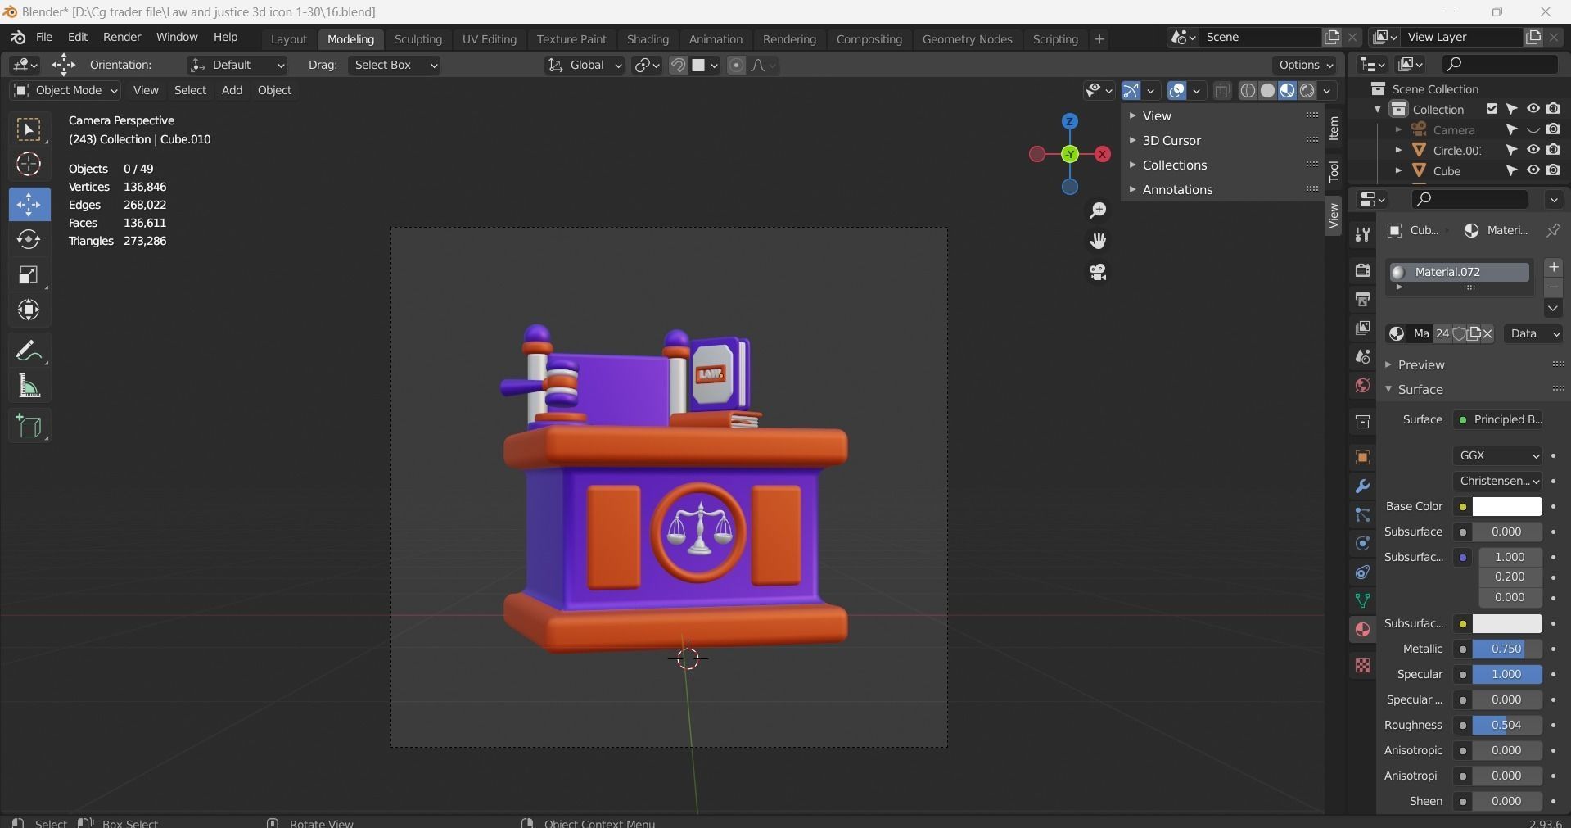
Task: Click the viewport zoom magnifier gizmo
Action: tap(1098, 210)
